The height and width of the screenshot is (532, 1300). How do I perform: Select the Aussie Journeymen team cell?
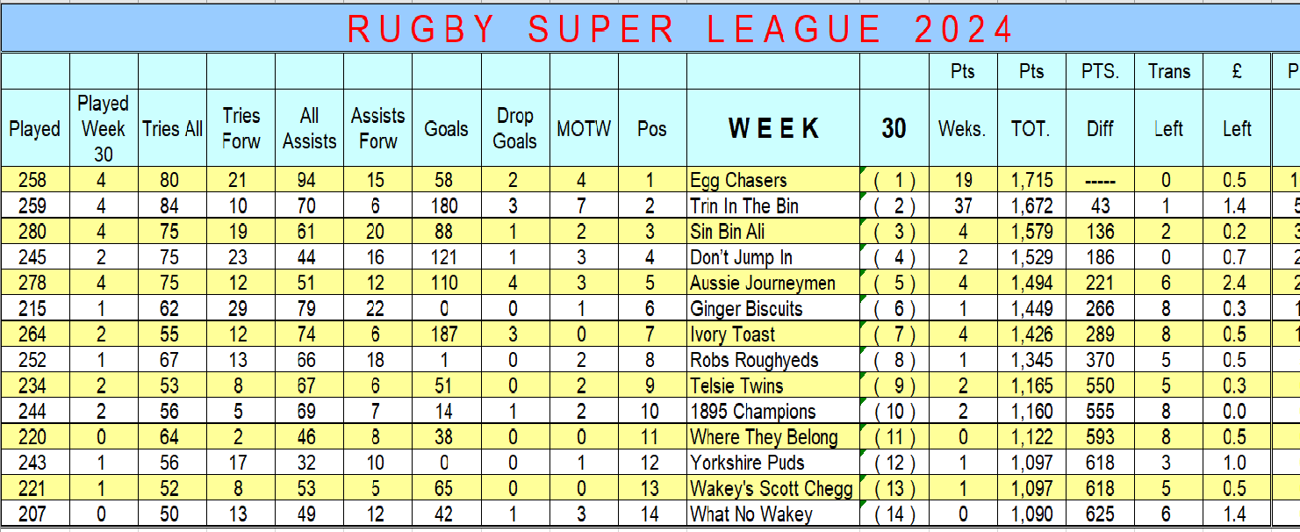click(x=772, y=283)
